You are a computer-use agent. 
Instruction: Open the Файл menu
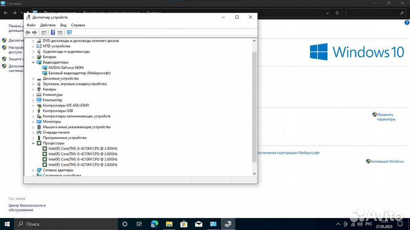(x=31, y=25)
